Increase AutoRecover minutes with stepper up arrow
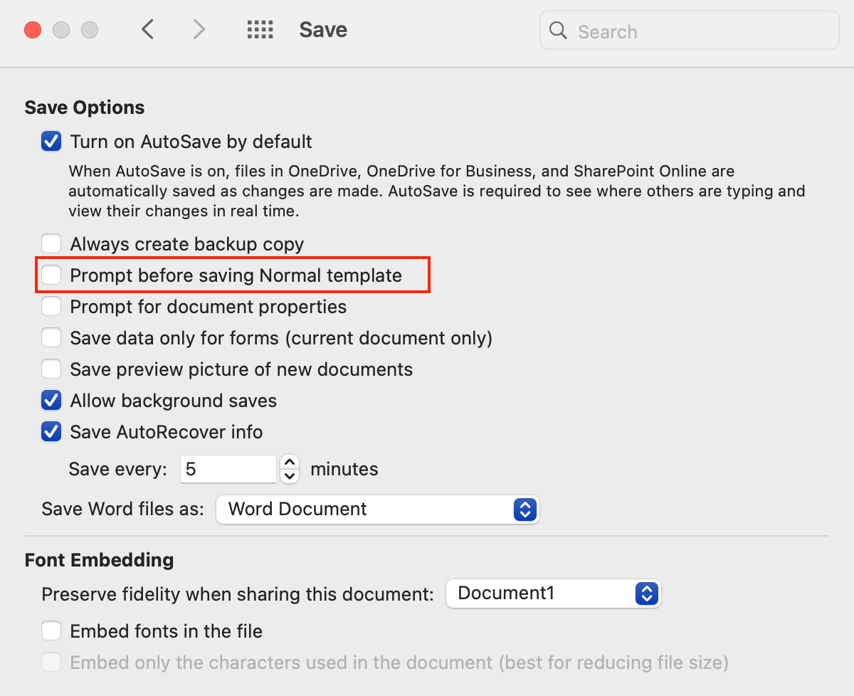Viewport: 854px width, 696px height. click(290, 462)
